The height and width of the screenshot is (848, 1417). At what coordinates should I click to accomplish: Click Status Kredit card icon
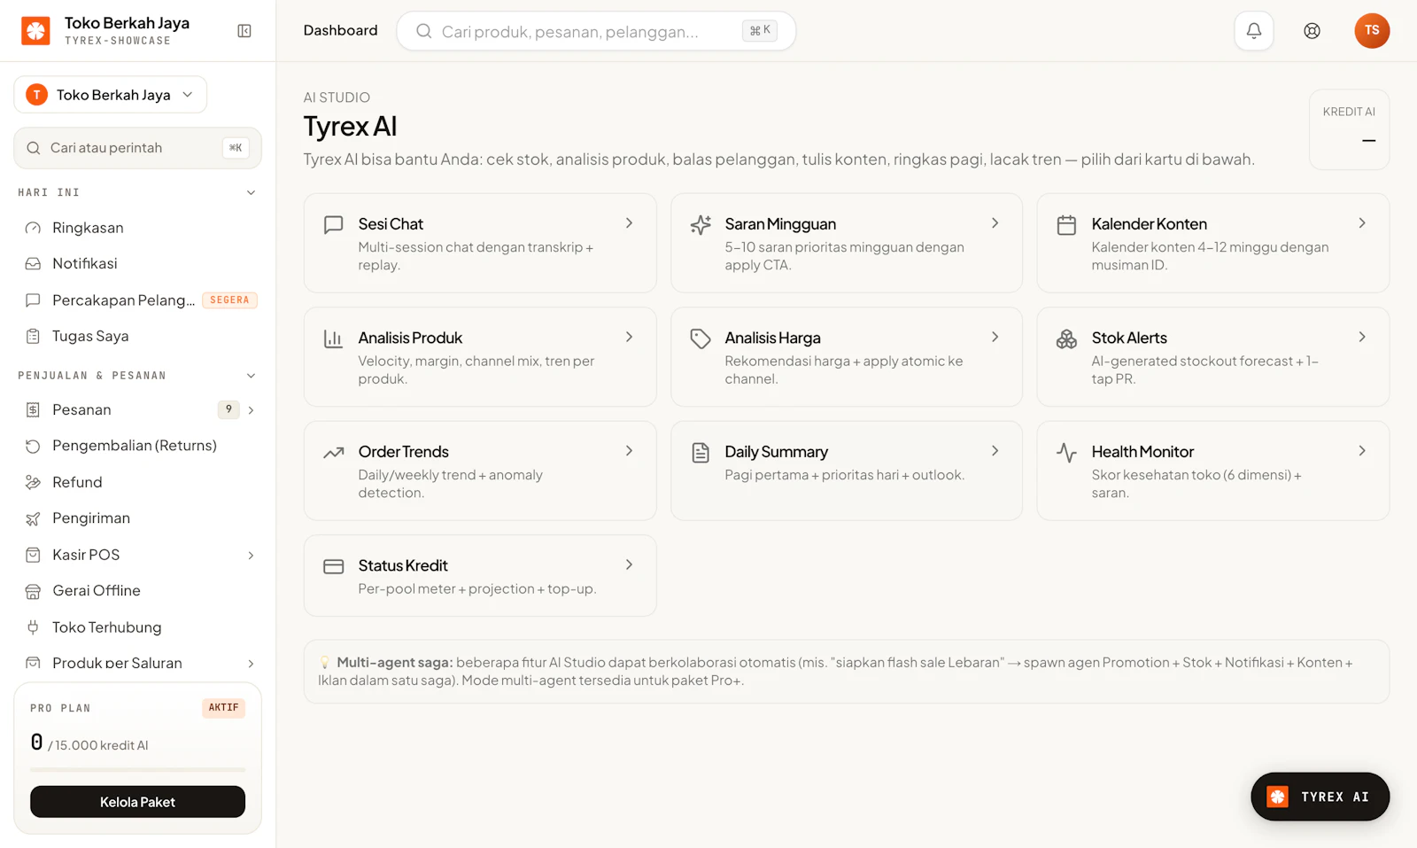pos(333,566)
